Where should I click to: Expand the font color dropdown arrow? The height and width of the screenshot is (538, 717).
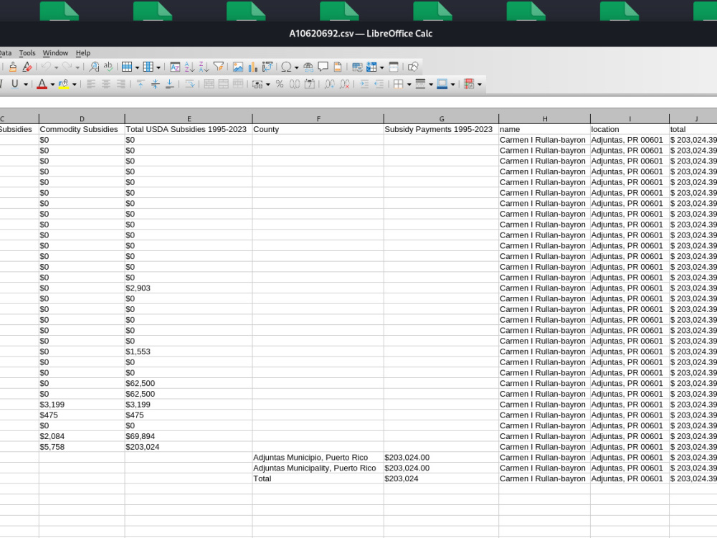tap(52, 85)
